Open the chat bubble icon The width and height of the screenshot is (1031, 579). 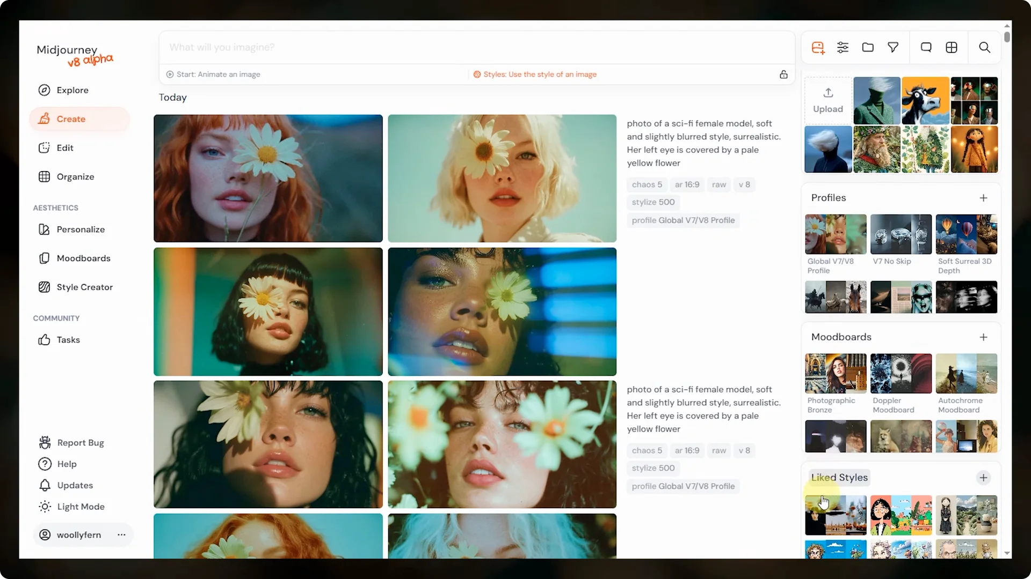click(926, 48)
